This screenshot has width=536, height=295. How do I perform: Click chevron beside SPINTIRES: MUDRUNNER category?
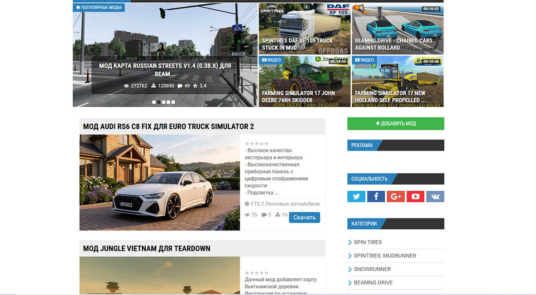point(350,256)
